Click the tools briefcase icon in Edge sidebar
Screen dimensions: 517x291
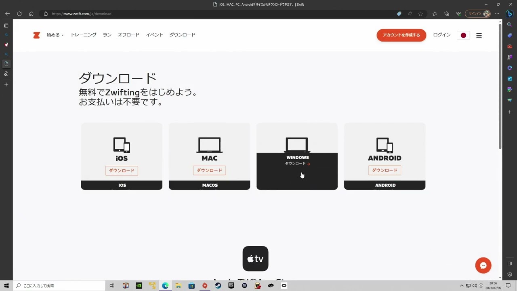(x=510, y=46)
